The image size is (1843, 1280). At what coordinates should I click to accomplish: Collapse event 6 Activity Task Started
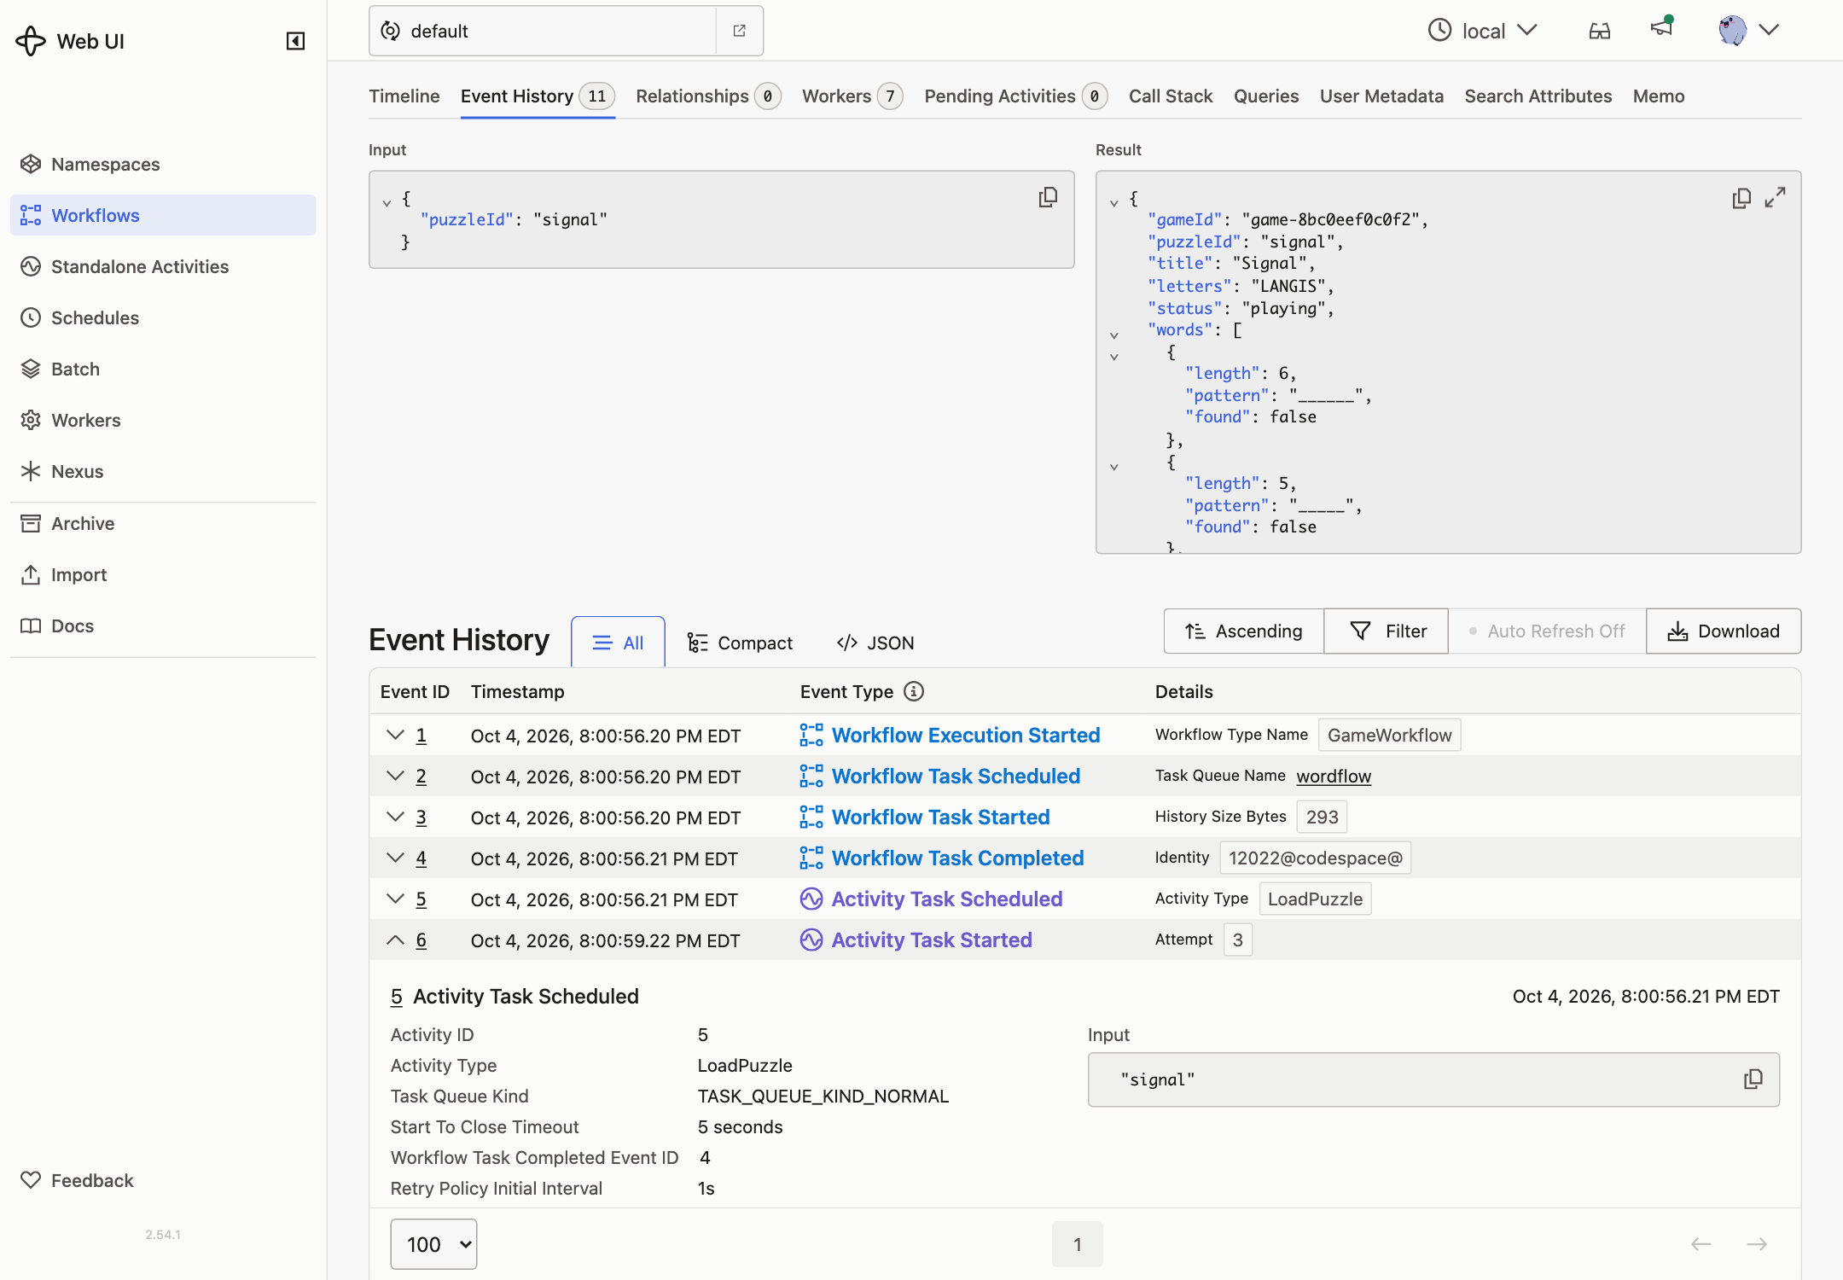click(x=395, y=940)
